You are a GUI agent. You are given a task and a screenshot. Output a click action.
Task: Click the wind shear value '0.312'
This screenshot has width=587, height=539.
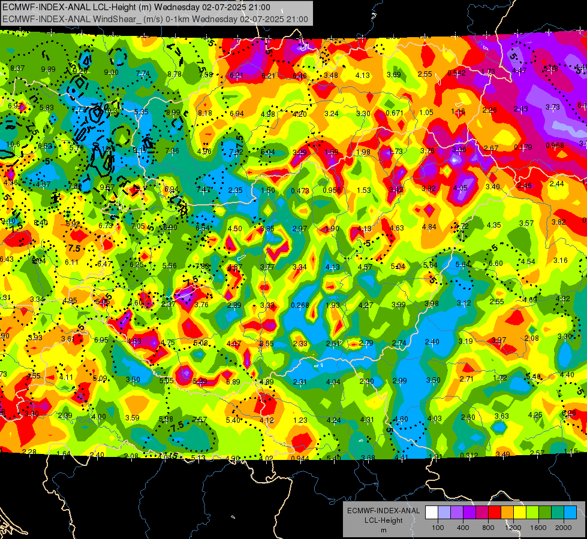469,455
